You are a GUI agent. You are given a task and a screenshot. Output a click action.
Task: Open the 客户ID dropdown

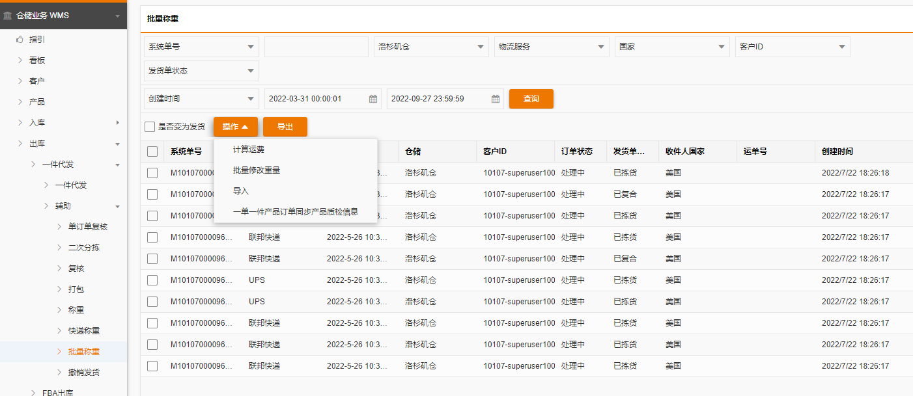[x=793, y=47]
